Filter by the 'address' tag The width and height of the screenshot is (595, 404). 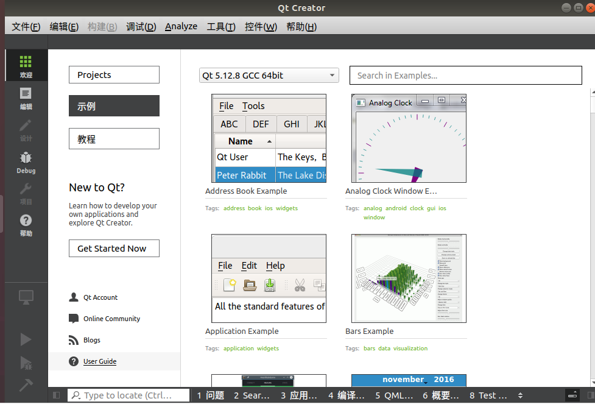pos(234,208)
